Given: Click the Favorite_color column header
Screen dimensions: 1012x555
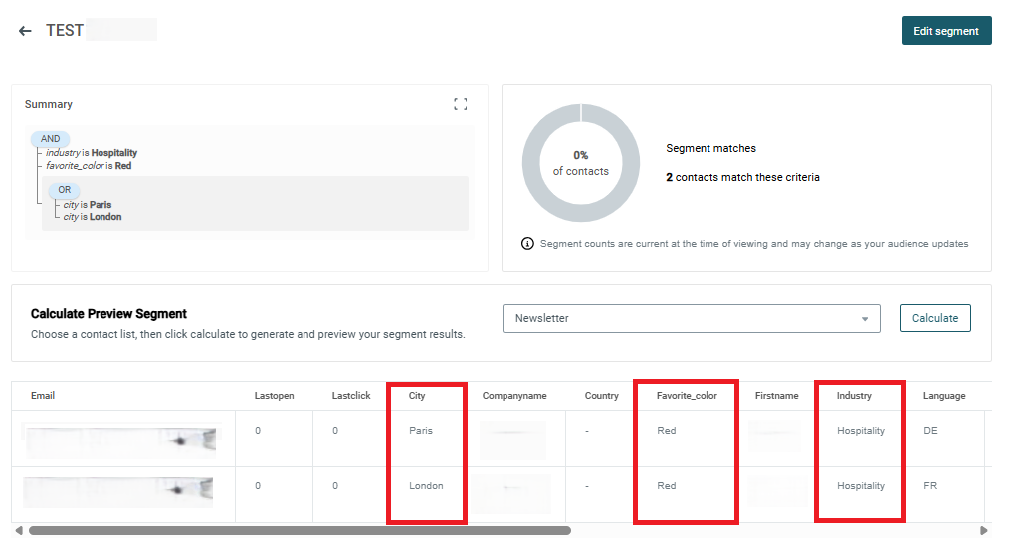Looking at the screenshot, I should click(x=687, y=396).
